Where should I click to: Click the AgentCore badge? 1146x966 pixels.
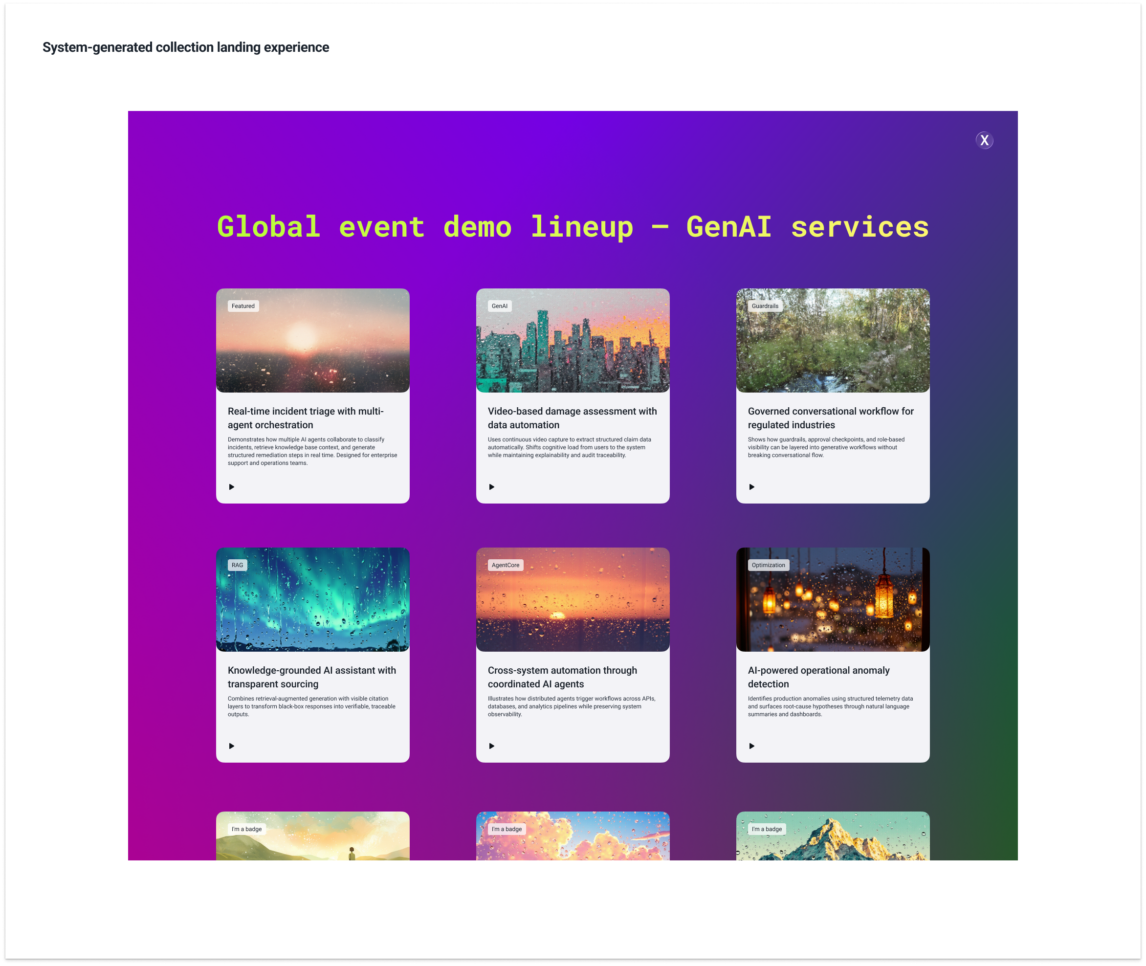pos(505,565)
